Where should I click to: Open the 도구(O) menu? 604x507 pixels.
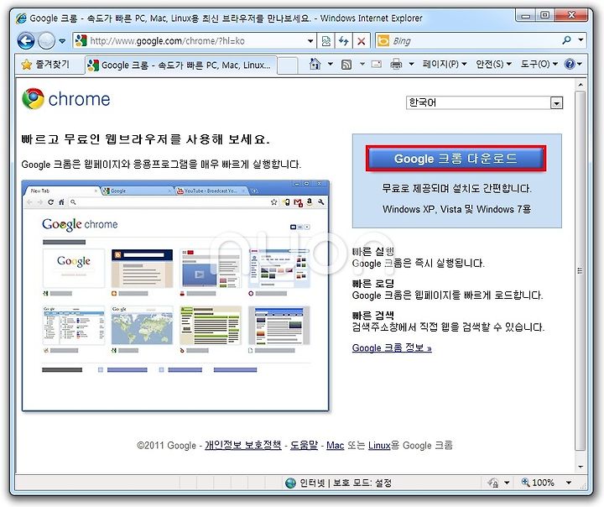(x=539, y=64)
